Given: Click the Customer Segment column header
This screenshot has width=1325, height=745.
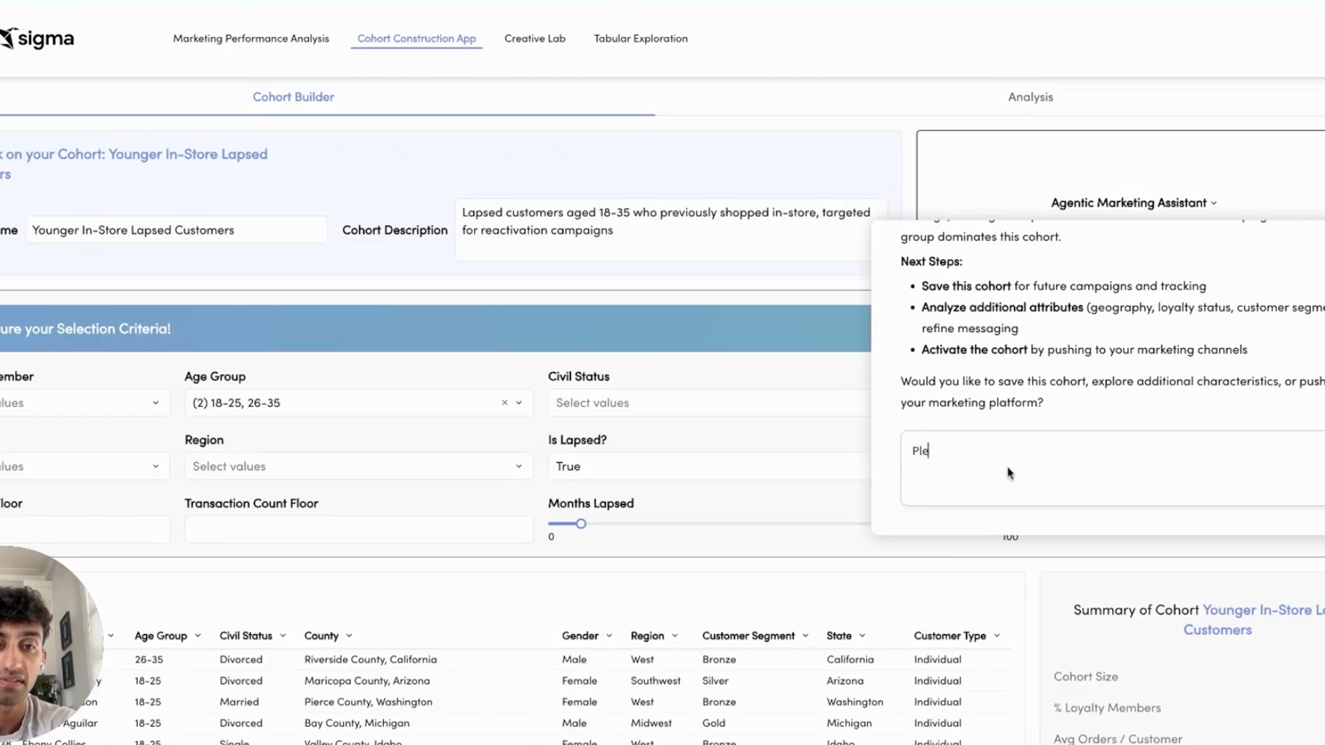Looking at the screenshot, I should [748, 636].
